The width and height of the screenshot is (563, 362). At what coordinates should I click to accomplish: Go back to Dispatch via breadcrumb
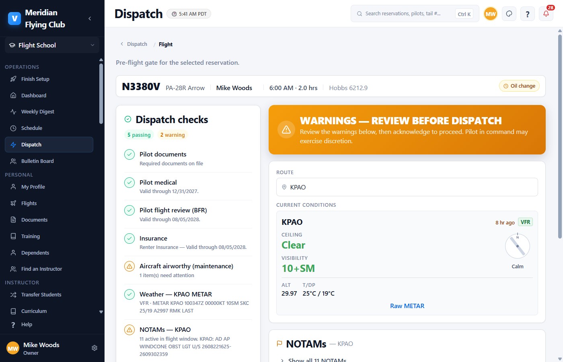(134, 44)
